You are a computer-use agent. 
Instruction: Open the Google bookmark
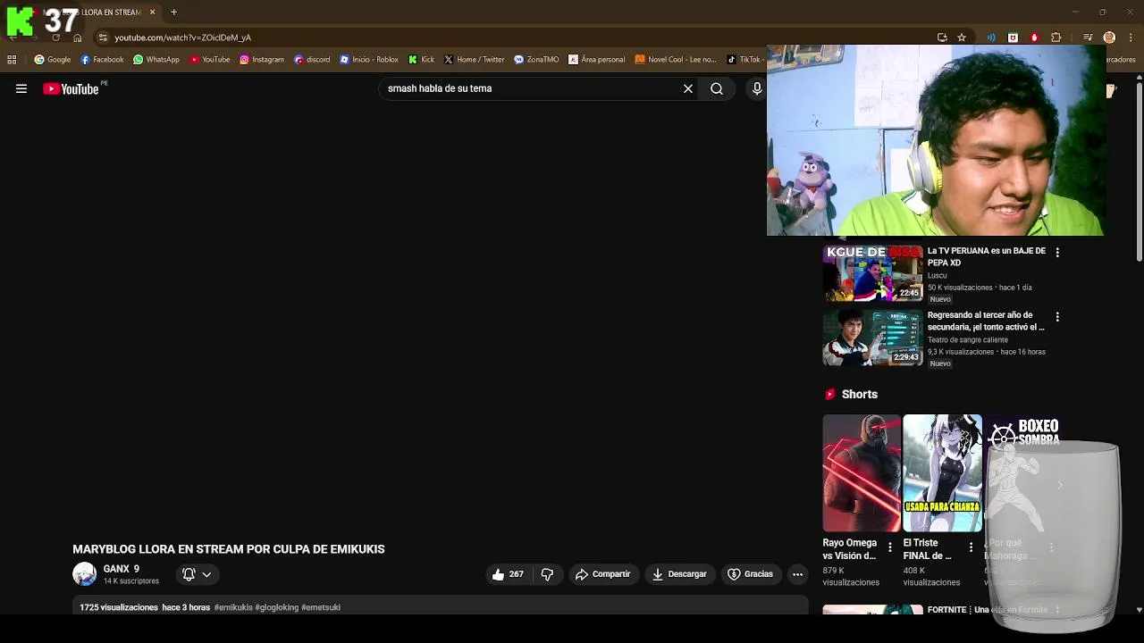[52, 60]
